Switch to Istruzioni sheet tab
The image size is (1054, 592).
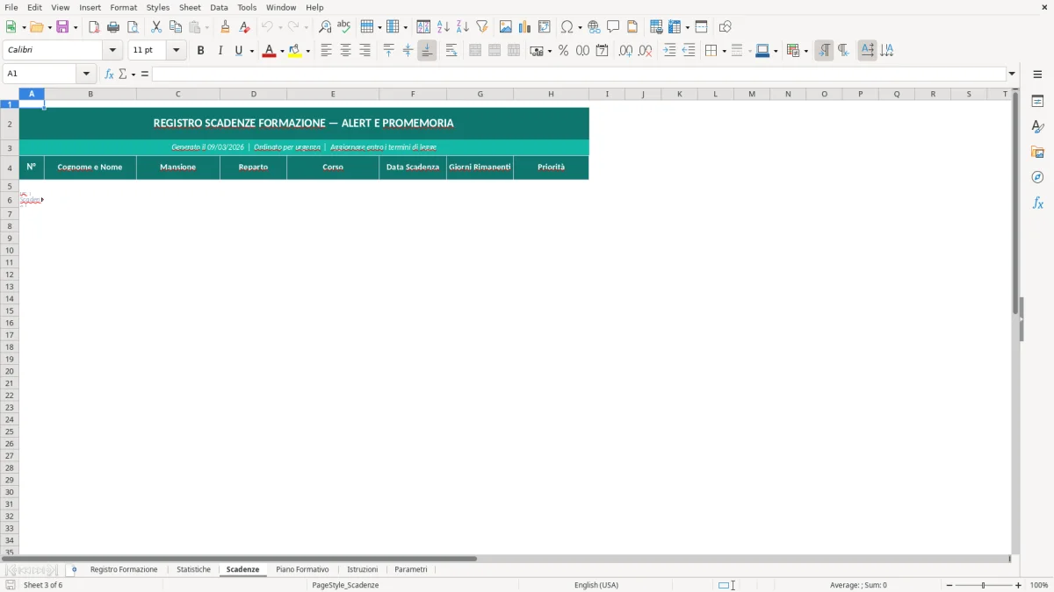[362, 570]
